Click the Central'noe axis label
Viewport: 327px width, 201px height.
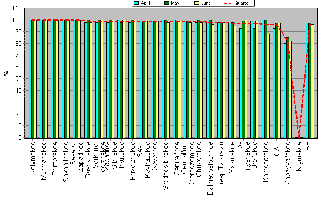click(177, 158)
